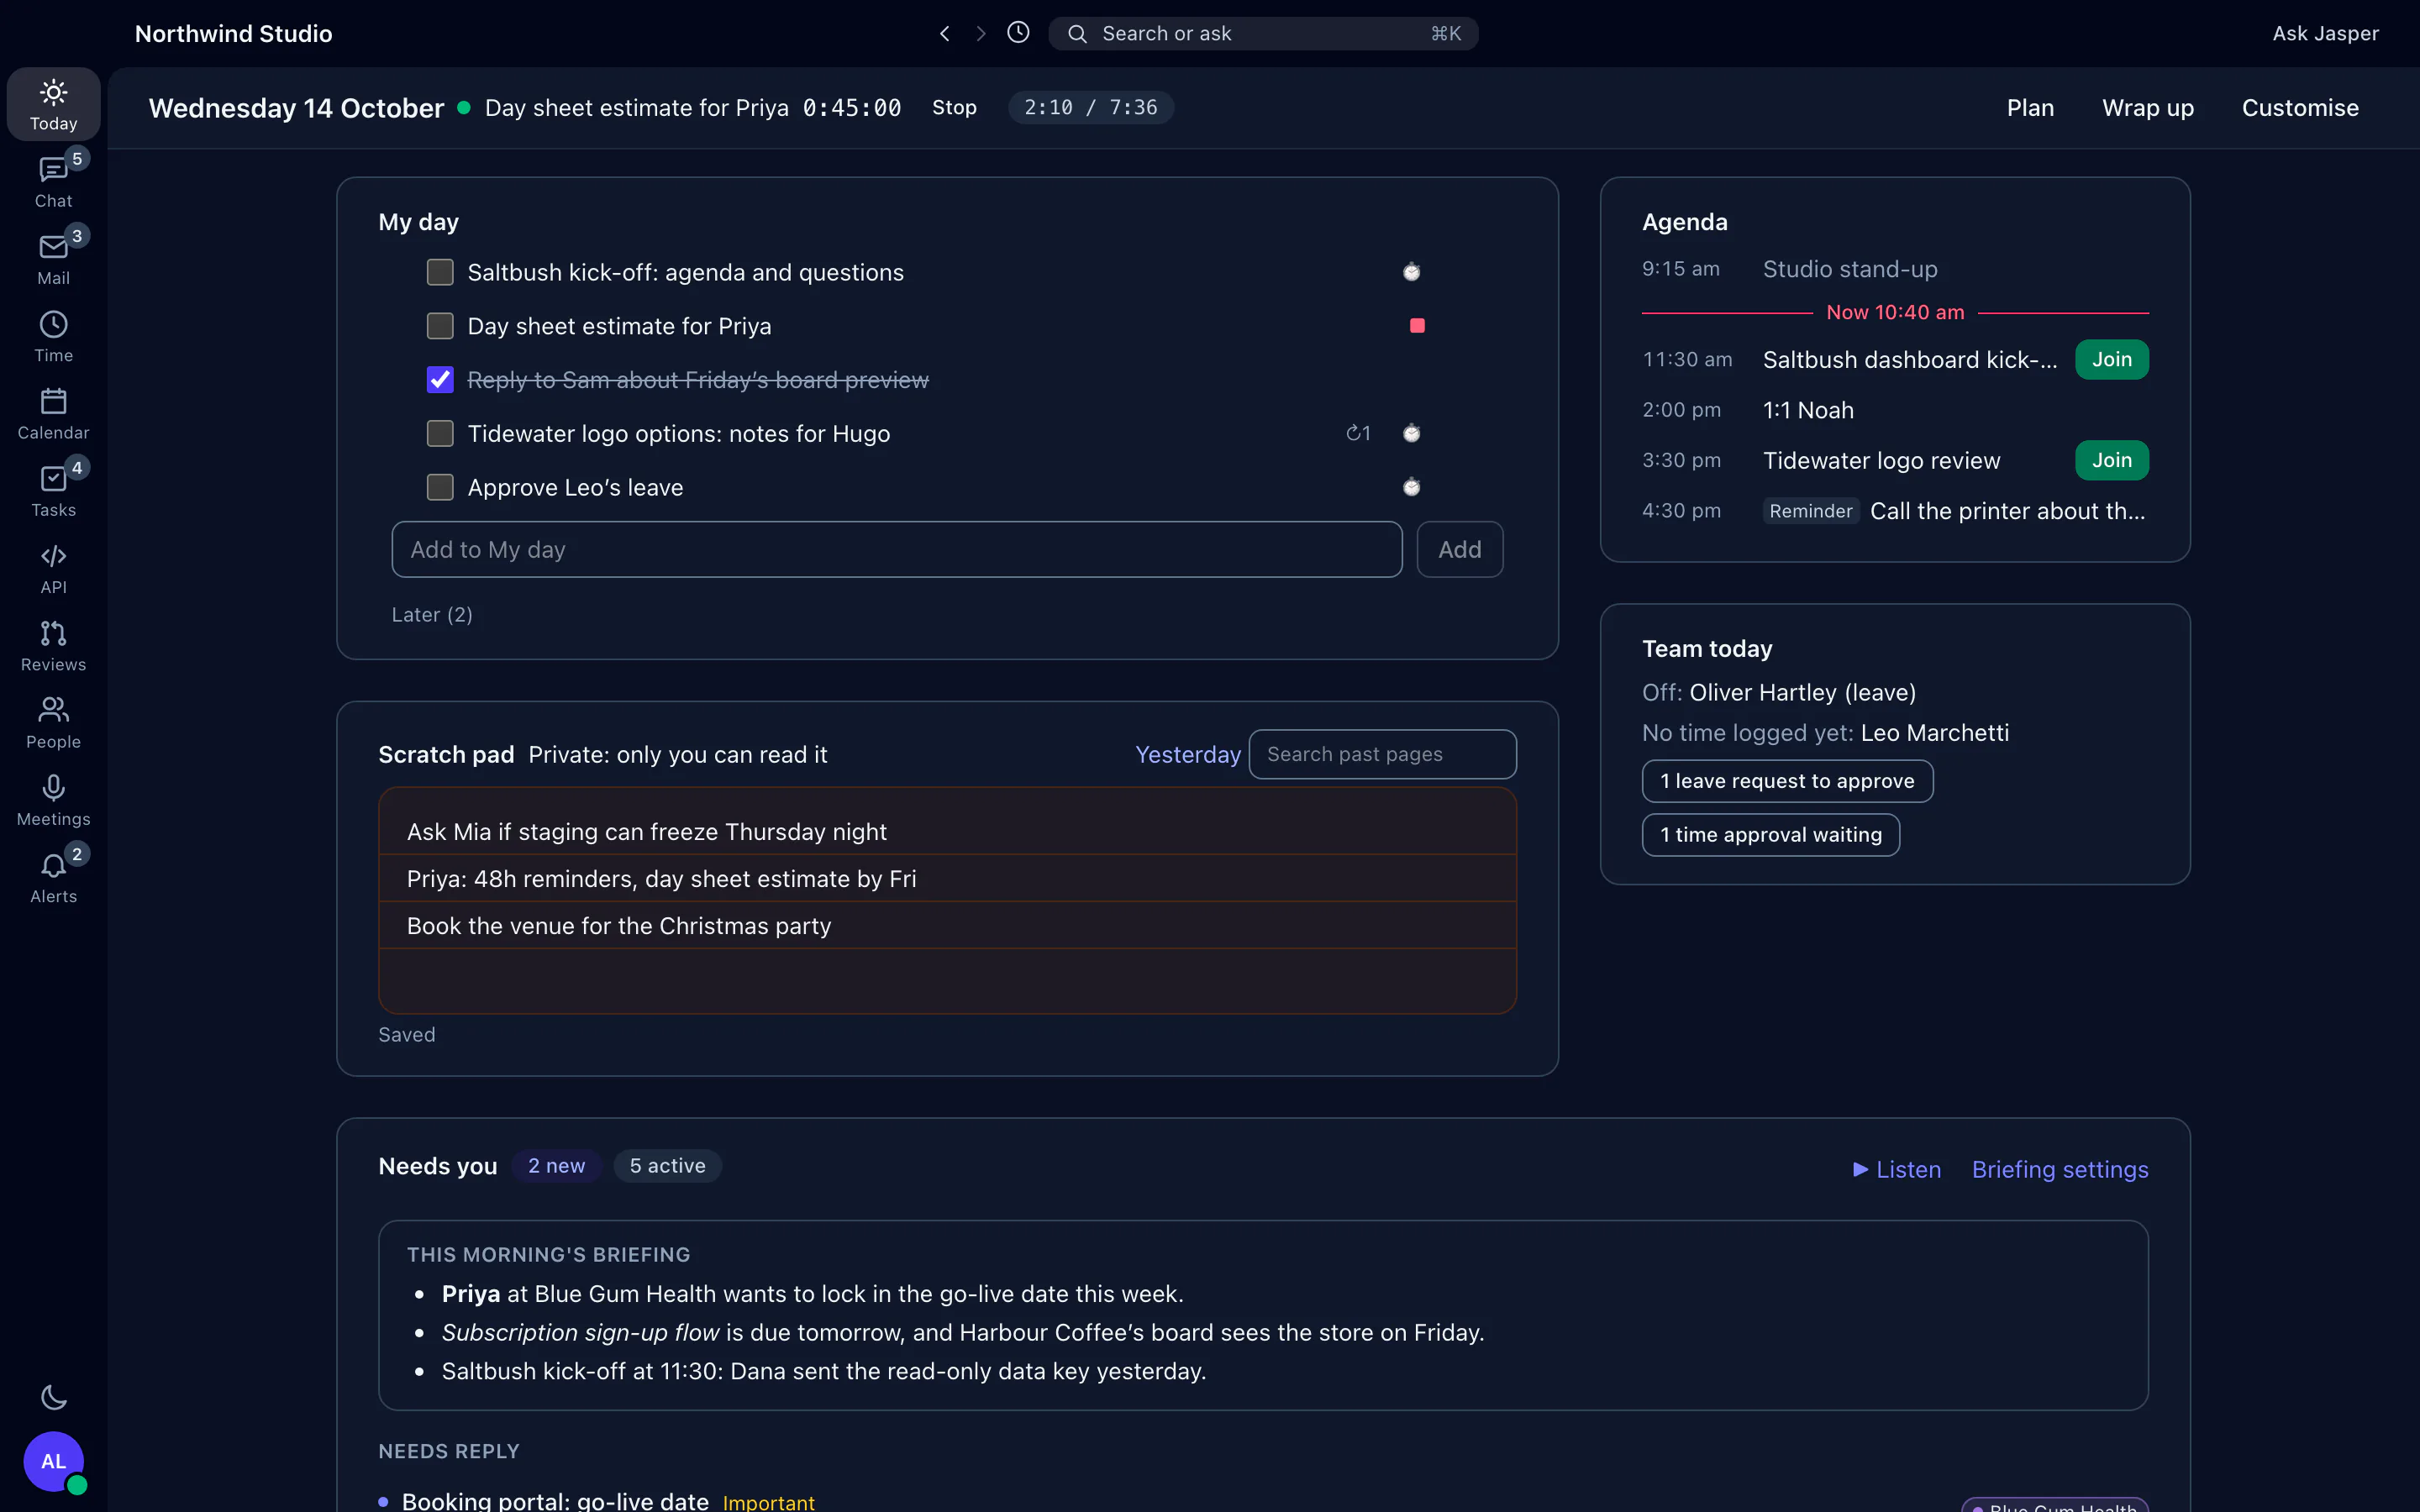Open the Plan tab
Image resolution: width=2420 pixels, height=1512 pixels.
tap(2030, 108)
